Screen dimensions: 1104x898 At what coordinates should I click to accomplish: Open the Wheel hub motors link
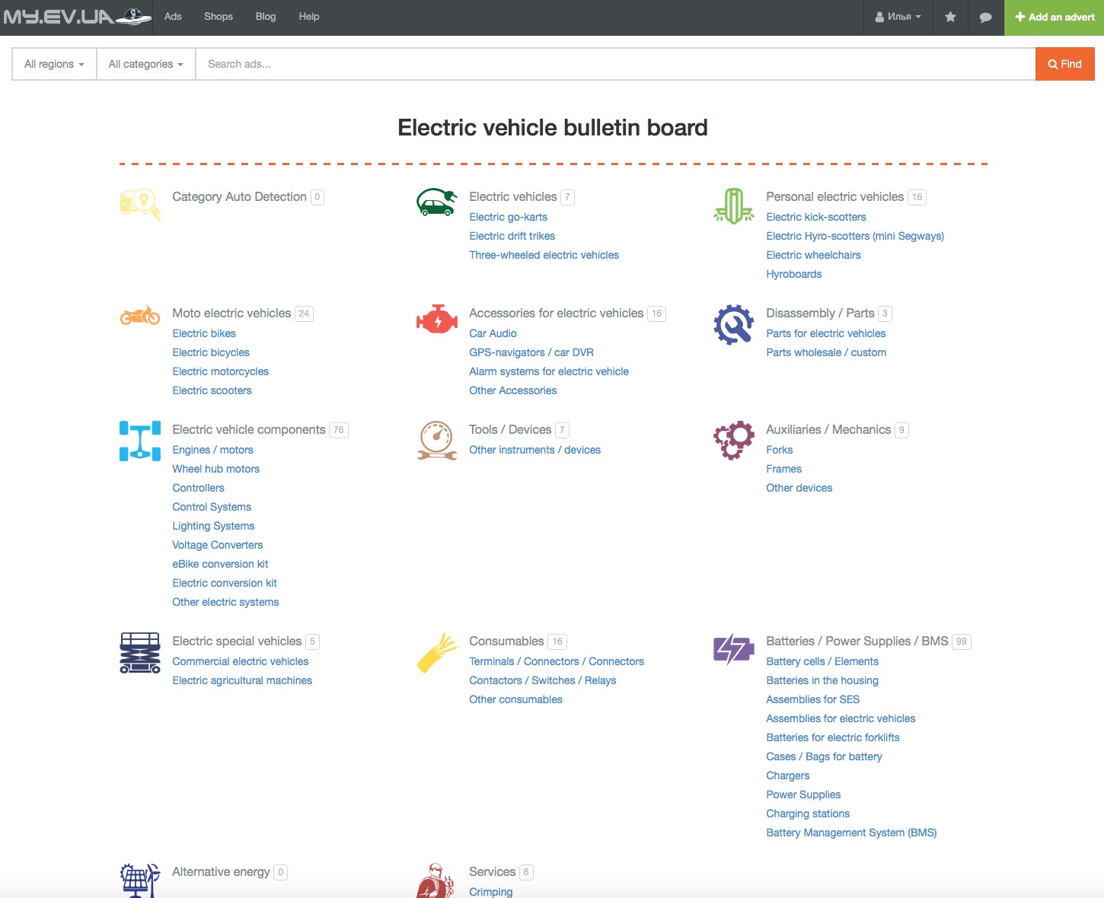[x=215, y=469]
